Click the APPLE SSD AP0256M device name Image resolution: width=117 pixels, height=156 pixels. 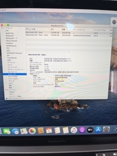(x=63, y=76)
